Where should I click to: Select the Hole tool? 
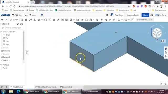(66, 20)
